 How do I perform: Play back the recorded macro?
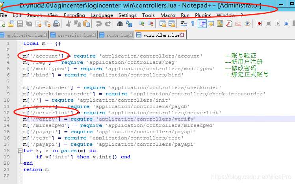pyautogui.click(x=277, y=24)
